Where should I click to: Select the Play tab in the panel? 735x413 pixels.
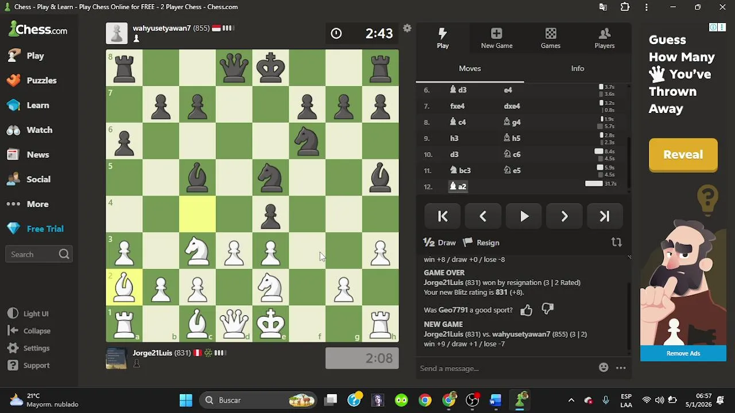[443, 38]
